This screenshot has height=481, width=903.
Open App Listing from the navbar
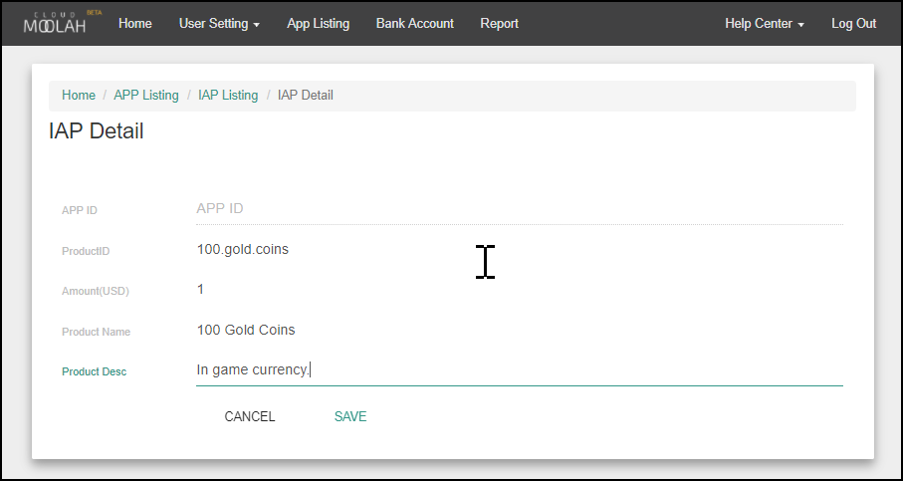click(x=318, y=23)
